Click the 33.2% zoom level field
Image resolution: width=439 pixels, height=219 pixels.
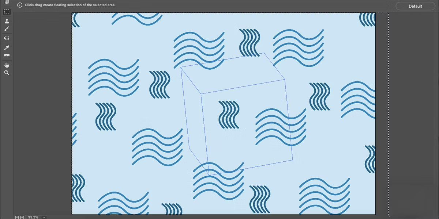[33, 217]
